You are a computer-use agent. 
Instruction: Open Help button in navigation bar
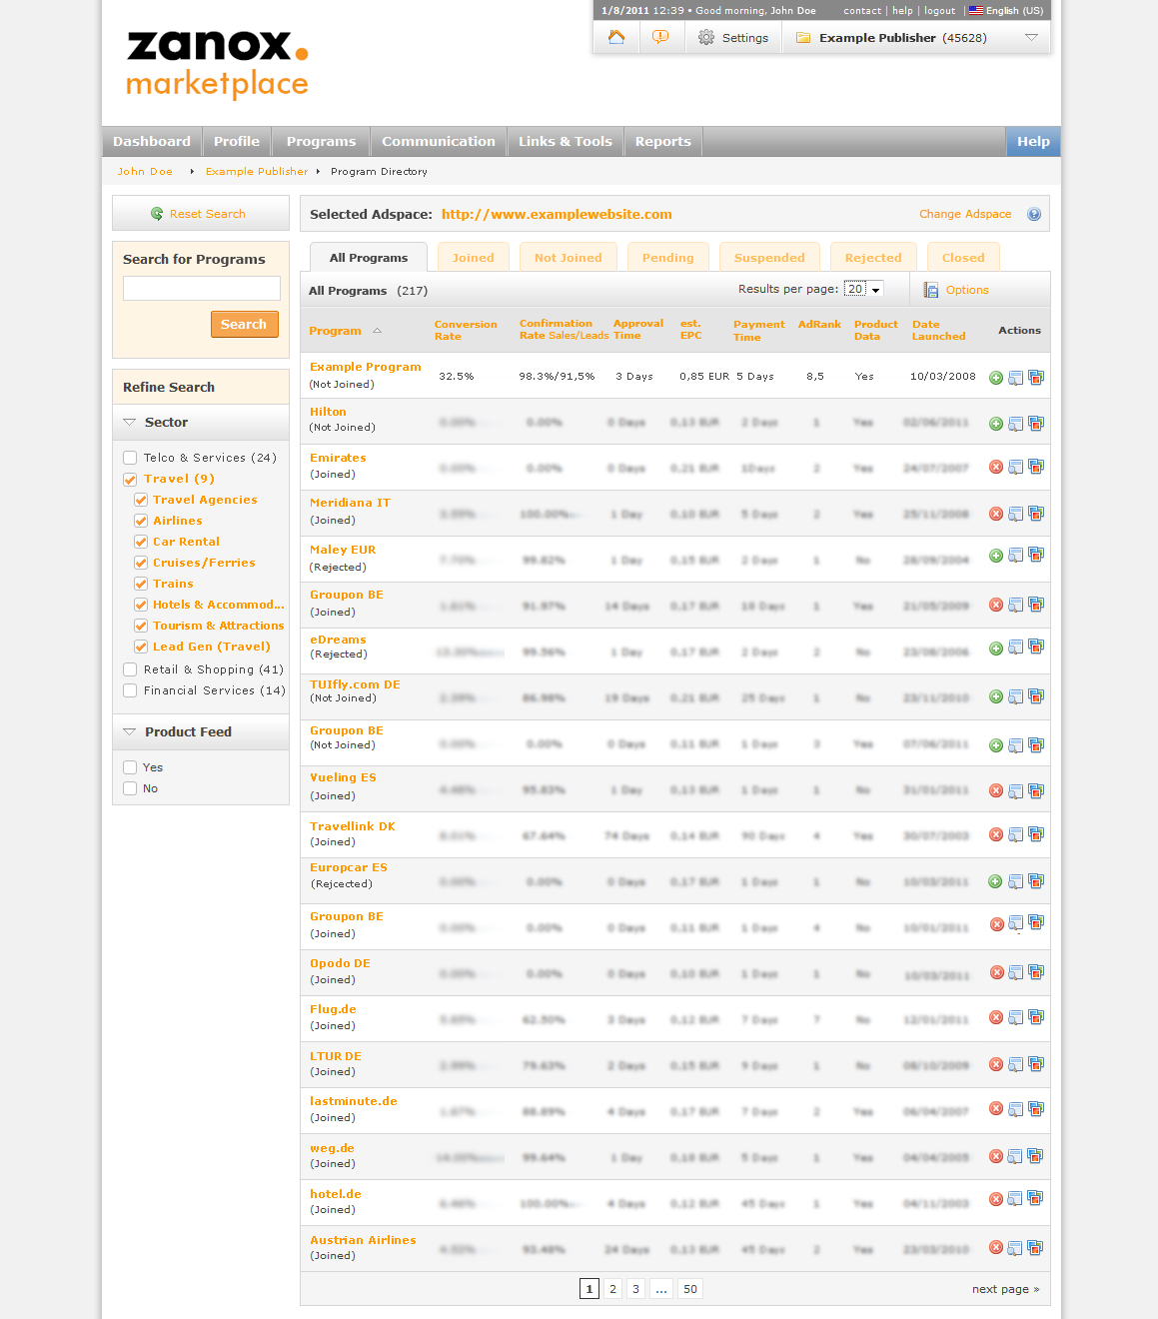tap(1033, 142)
